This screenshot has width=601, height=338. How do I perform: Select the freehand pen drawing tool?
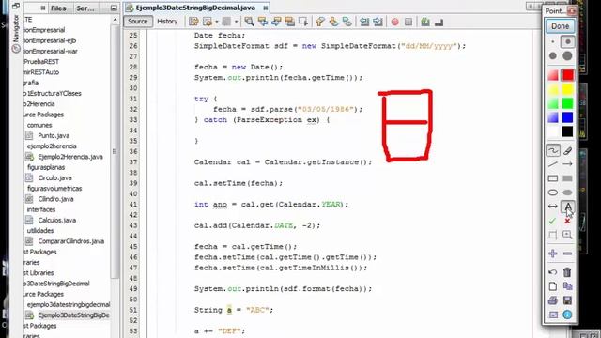(x=553, y=150)
